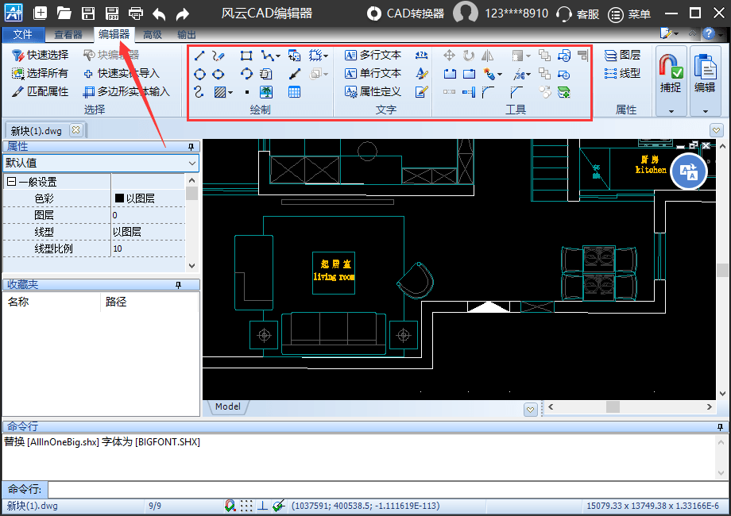Click the Undo arrow in title bar
This screenshot has height=516, width=731.
click(158, 13)
